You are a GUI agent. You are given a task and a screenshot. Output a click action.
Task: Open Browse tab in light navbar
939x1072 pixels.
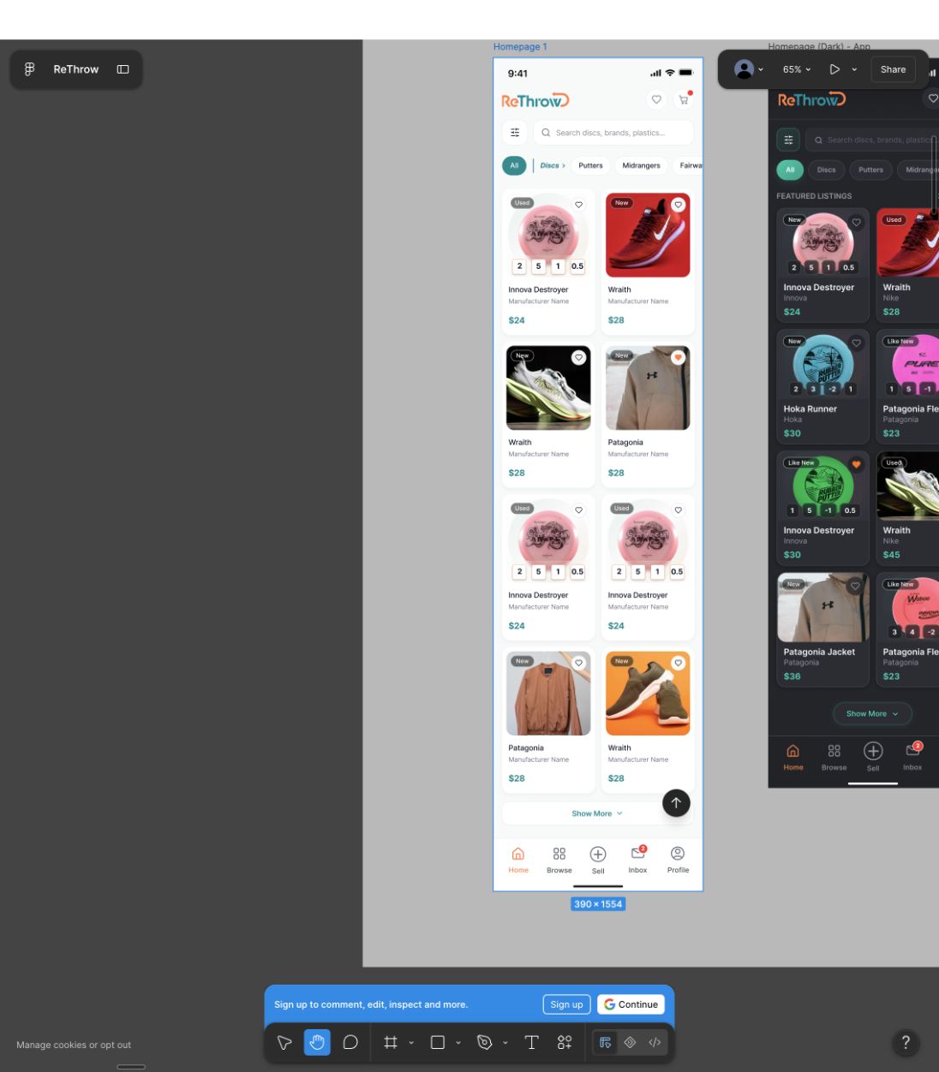(x=559, y=860)
